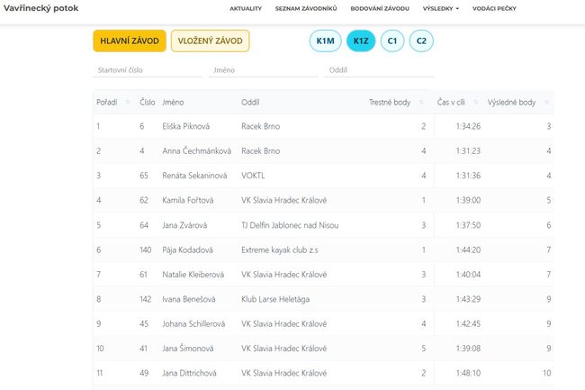Click the Jméno search field
The height and width of the screenshot is (390, 585).
pyautogui.click(x=263, y=69)
